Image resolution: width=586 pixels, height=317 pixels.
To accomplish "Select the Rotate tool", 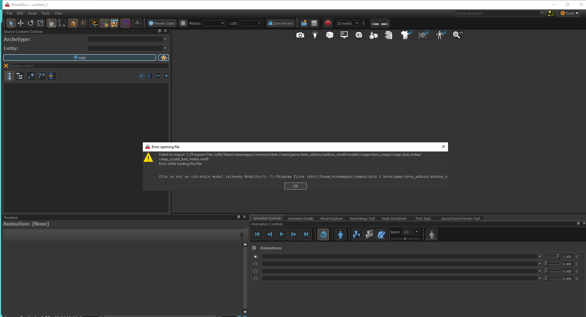I will (x=31, y=23).
